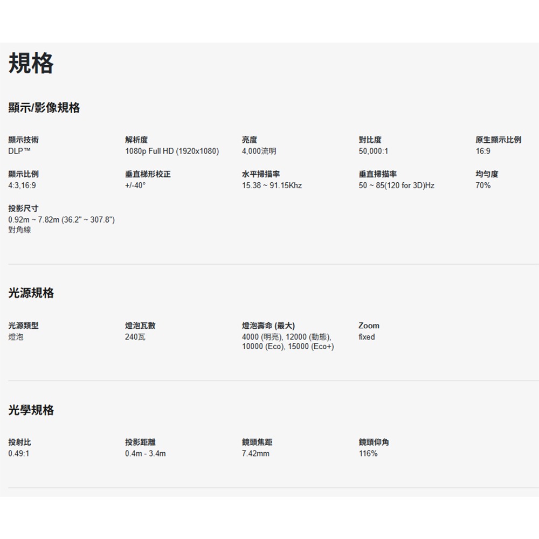The height and width of the screenshot is (539, 539).
Task: Click the 光源規格 section heading
Action: pos(31,293)
